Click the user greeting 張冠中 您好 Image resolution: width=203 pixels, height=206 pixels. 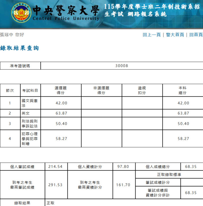click(12, 35)
